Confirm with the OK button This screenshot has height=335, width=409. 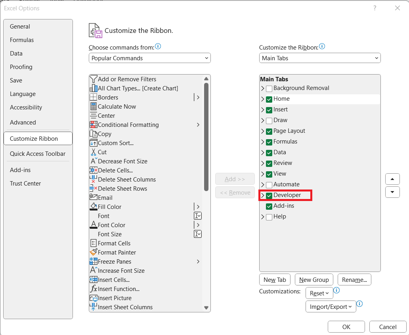click(346, 327)
